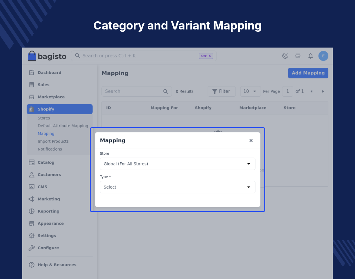The height and width of the screenshot is (279, 355).
Task: Open Mapping submenu item
Action: (46, 133)
